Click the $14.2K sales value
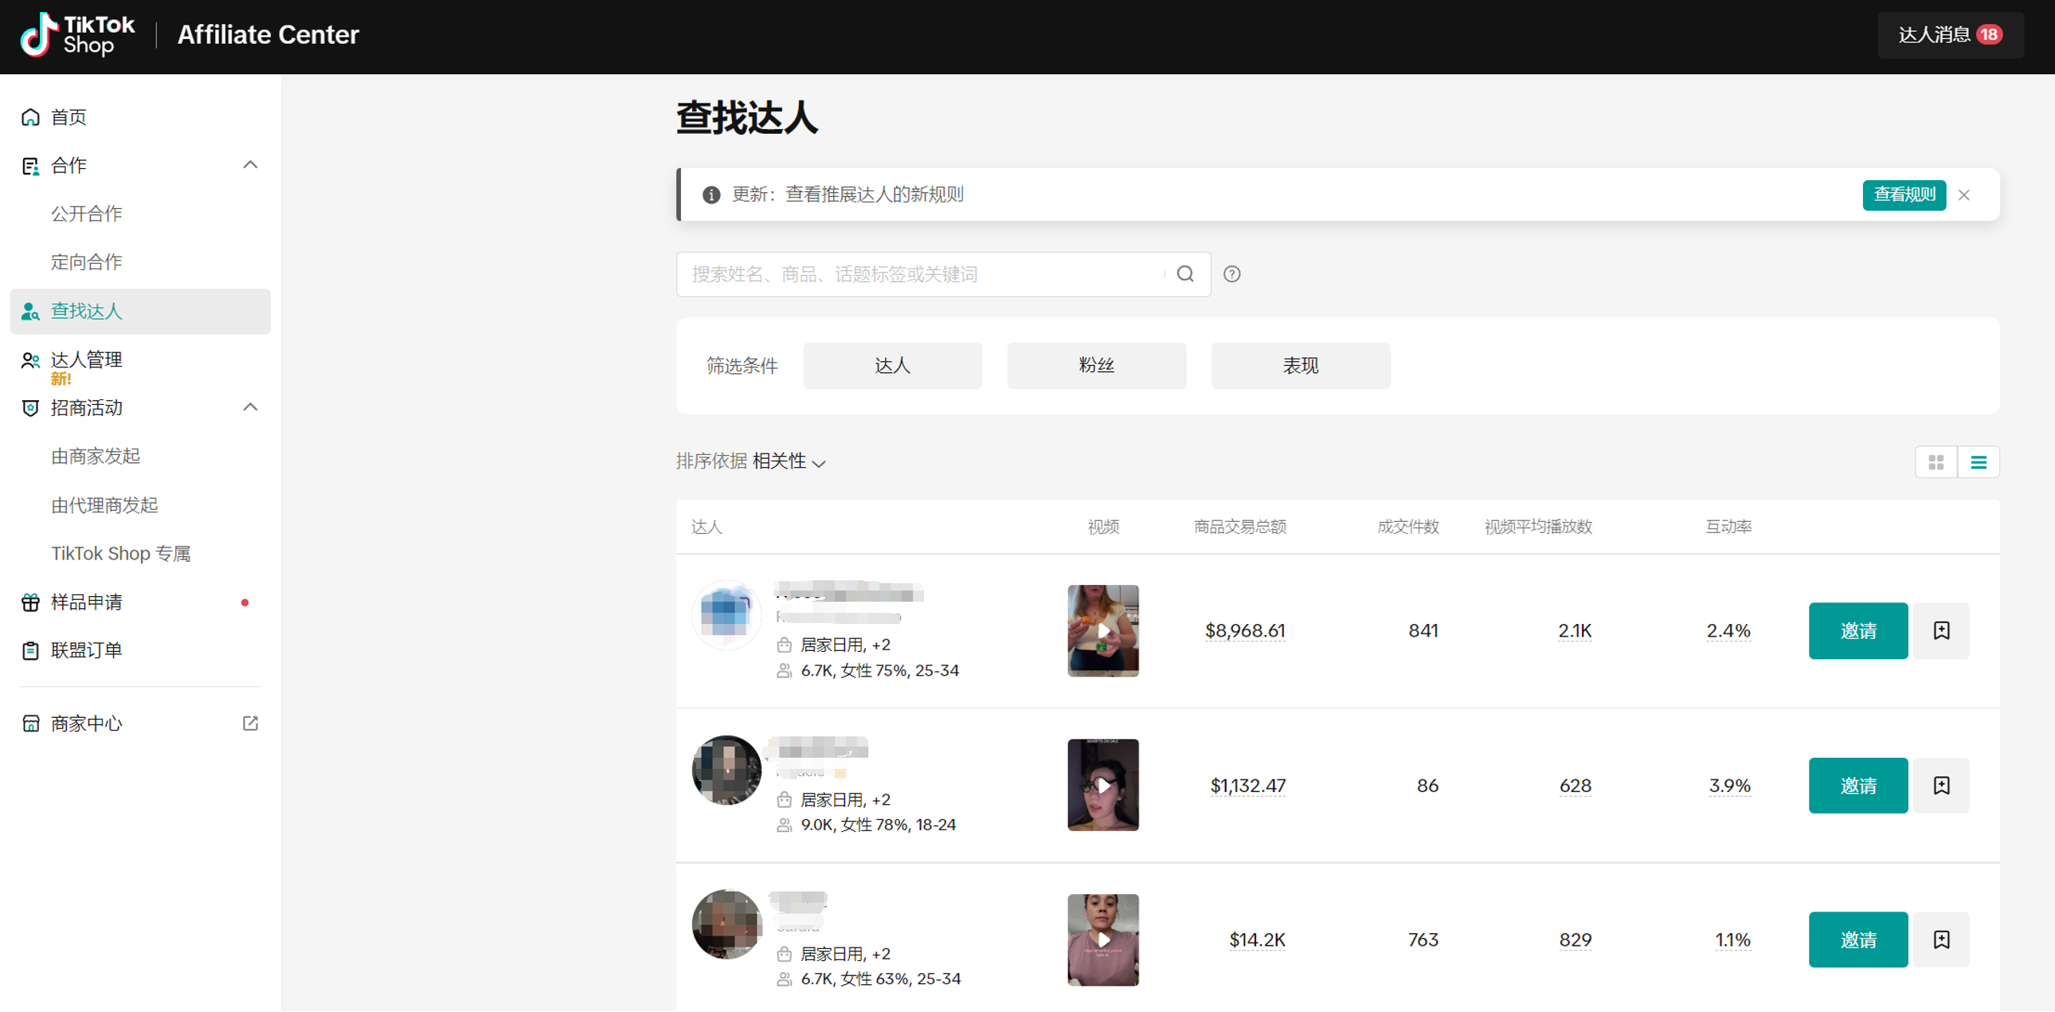The width and height of the screenshot is (2055, 1012). point(1256,940)
